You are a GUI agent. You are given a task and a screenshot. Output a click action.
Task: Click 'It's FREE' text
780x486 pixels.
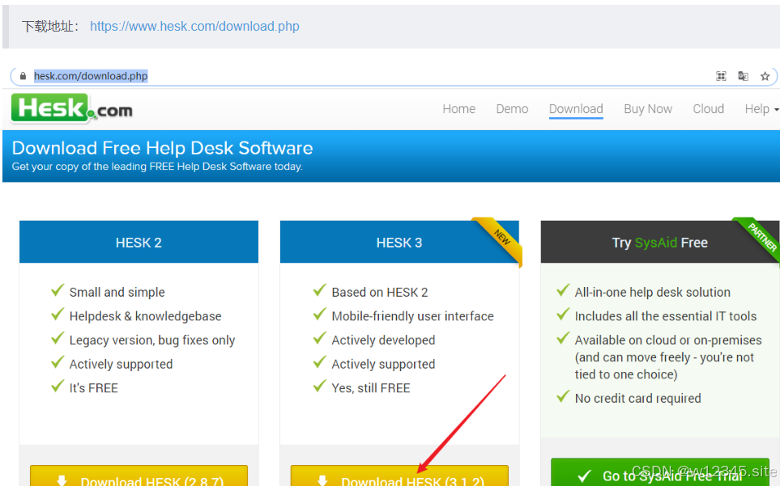93,387
